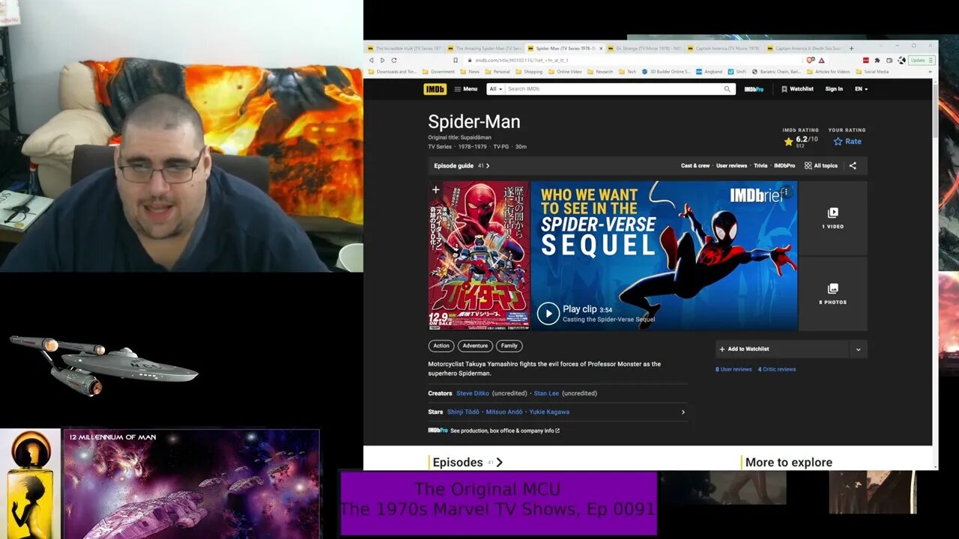Viewport: 959px width, 539px height.
Task: Open the Cast & crew link
Action: click(695, 165)
